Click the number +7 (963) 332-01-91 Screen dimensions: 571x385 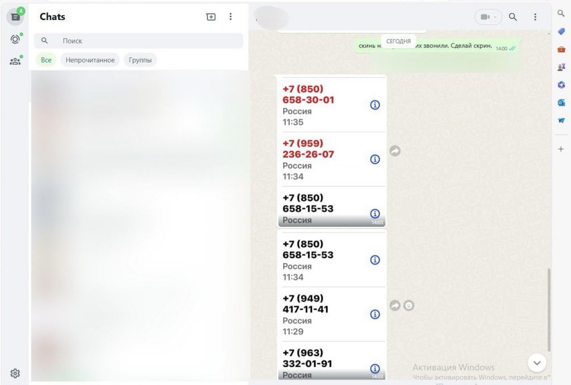click(x=307, y=358)
